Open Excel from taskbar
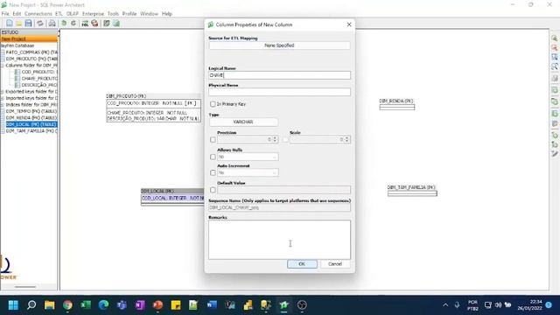This screenshot has height=315, width=560. click(x=86, y=305)
